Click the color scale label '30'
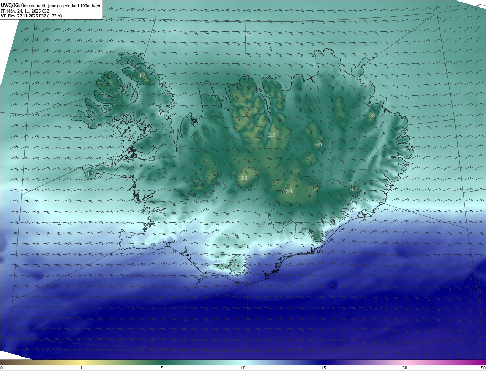 405,368
